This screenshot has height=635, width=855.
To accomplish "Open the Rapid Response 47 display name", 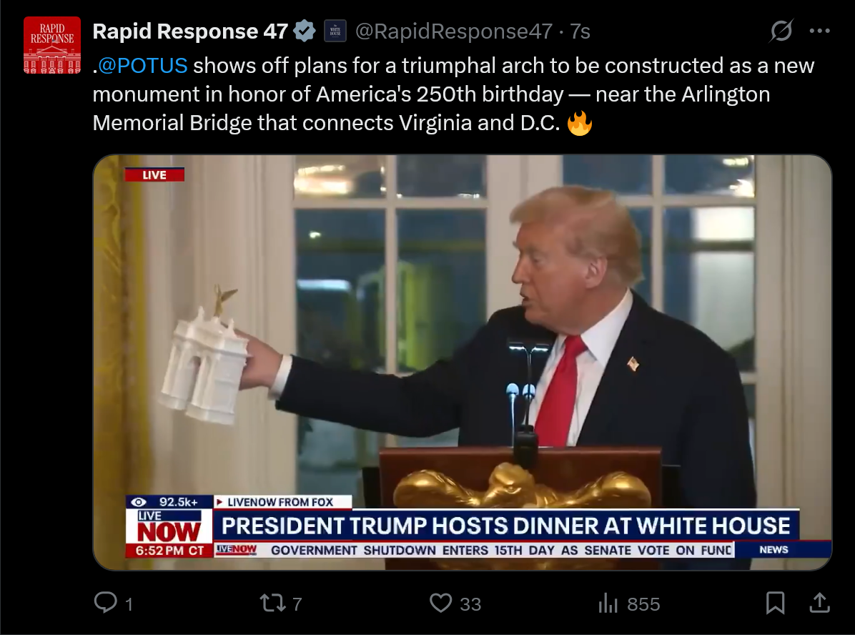I will point(190,31).
